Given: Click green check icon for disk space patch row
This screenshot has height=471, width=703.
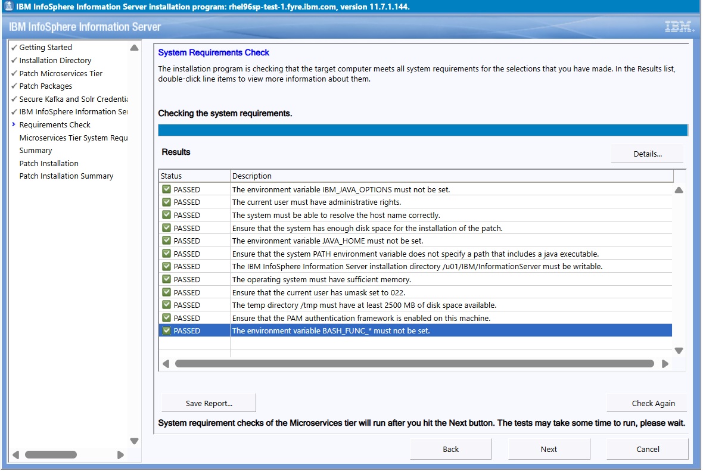Looking at the screenshot, I should pyautogui.click(x=166, y=227).
